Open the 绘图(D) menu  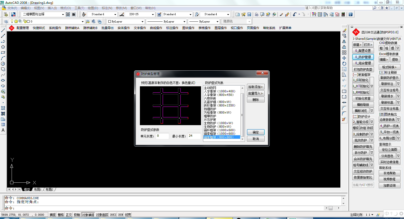(x=93, y=8)
